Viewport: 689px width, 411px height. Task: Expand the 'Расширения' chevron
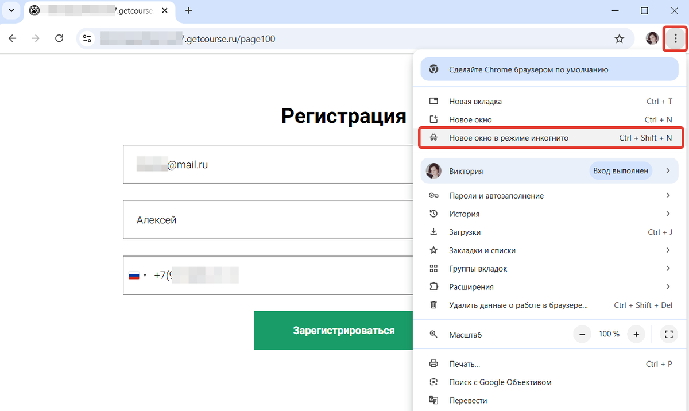pos(668,286)
